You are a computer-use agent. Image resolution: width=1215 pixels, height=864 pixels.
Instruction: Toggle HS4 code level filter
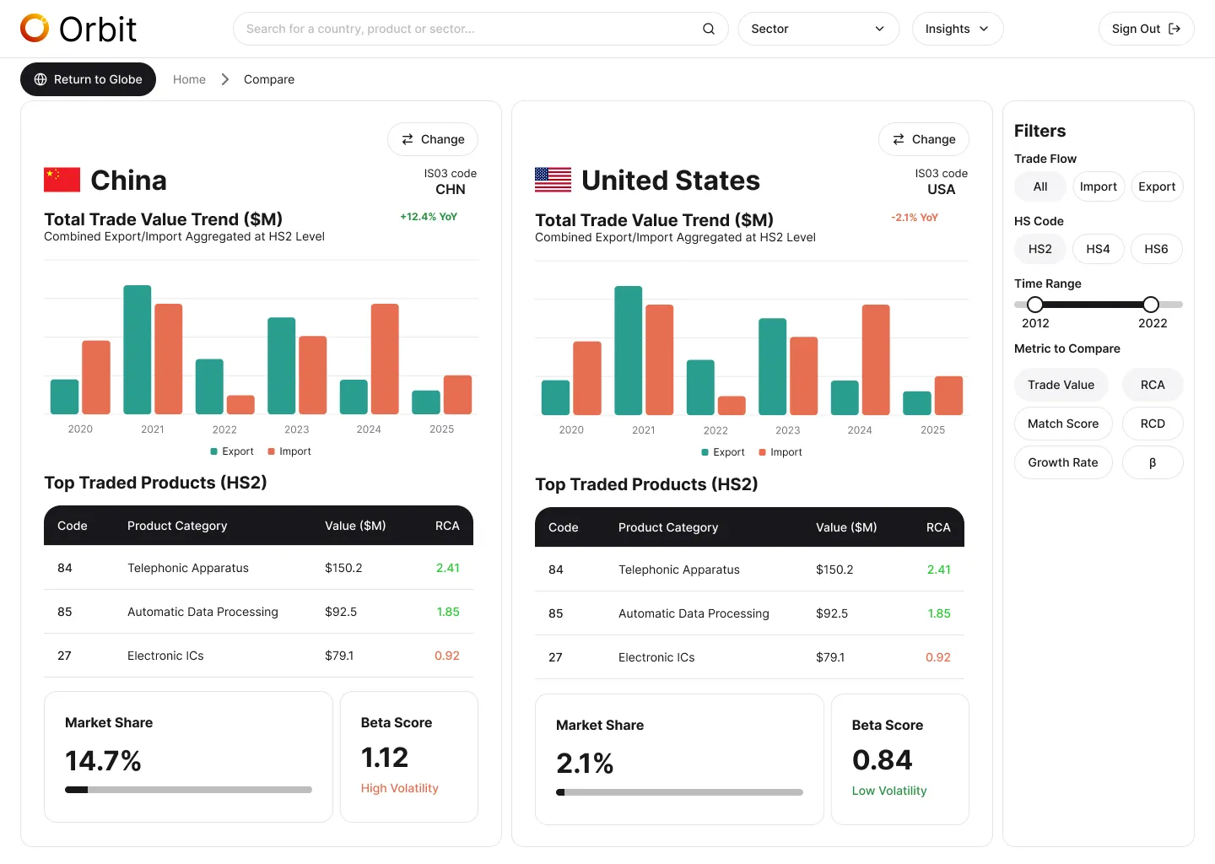point(1098,249)
